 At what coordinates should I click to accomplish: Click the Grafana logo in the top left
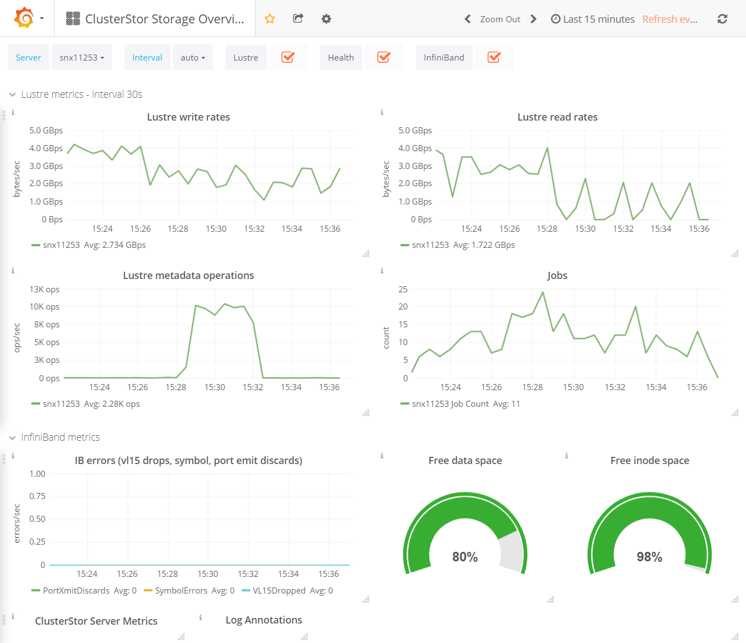(x=22, y=17)
